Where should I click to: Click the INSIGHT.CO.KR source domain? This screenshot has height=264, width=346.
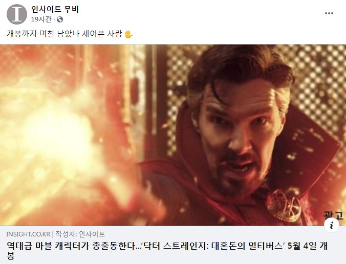28,234
